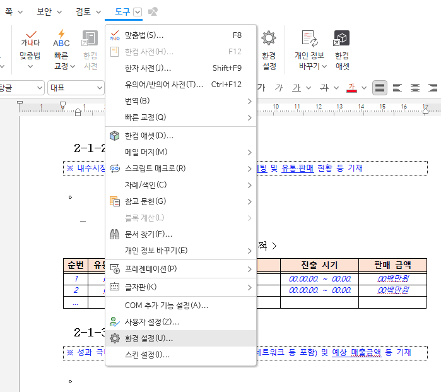441x392 pixels.
Task: Select 스킨 설정(I)... menu item
Action: coord(180,355)
